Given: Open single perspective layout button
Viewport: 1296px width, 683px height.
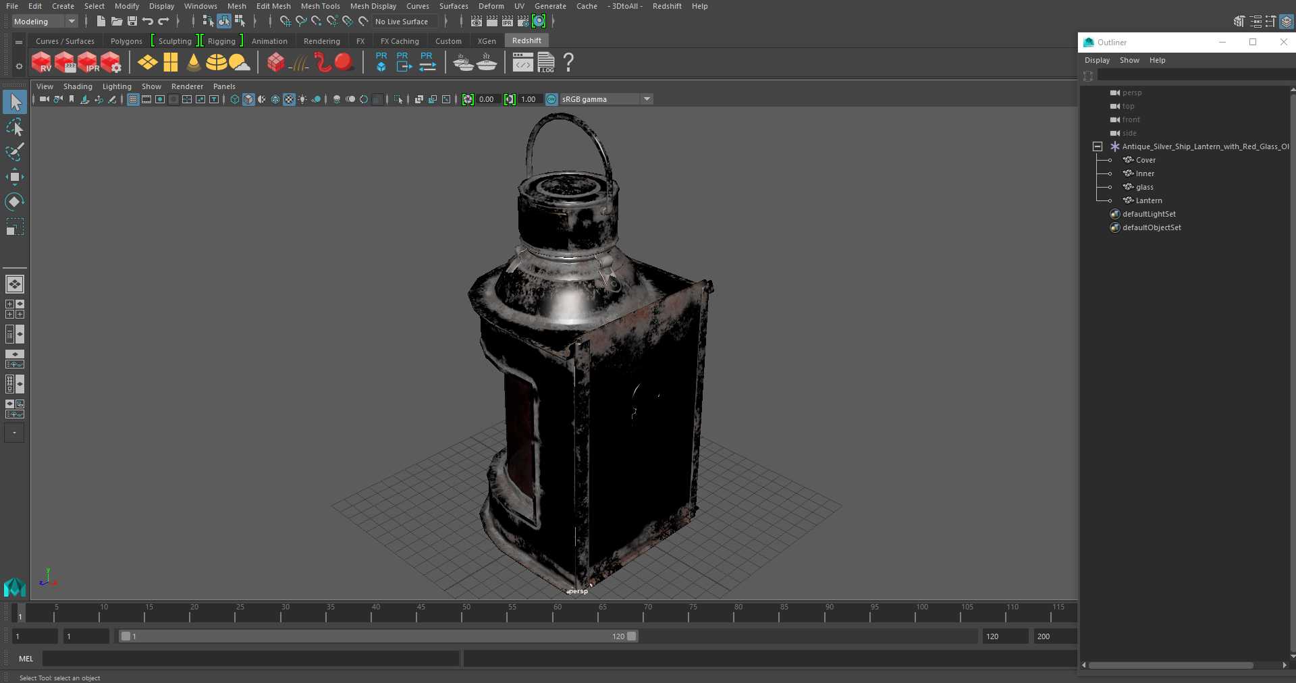Looking at the screenshot, I should (15, 284).
